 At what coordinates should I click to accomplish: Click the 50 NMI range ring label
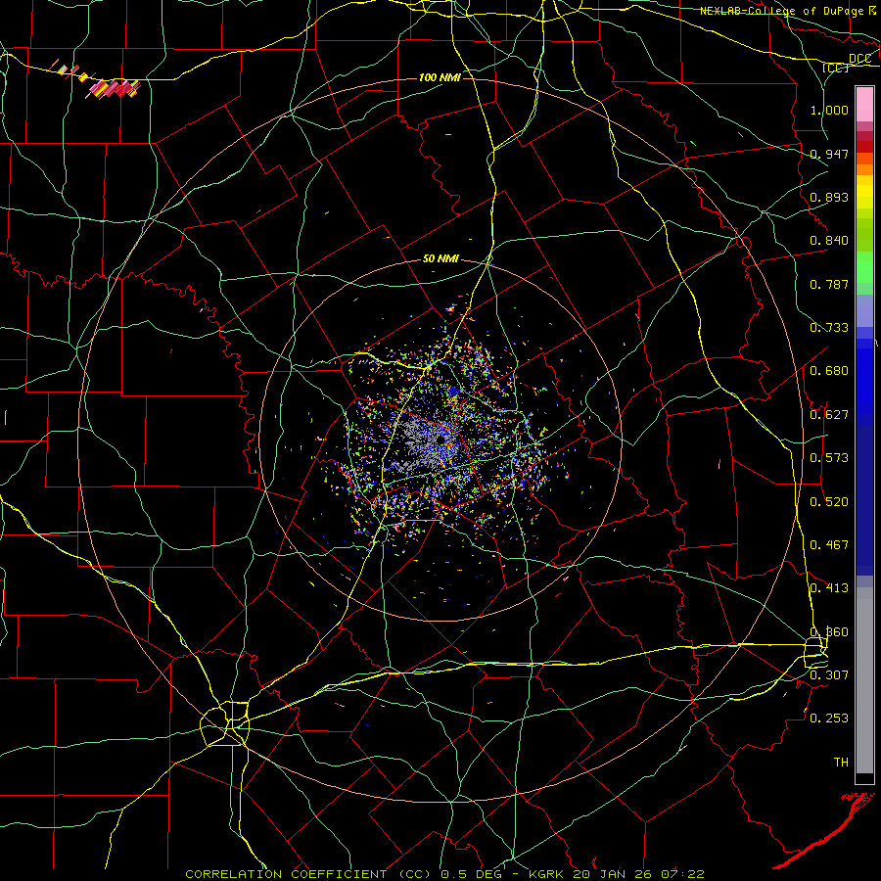pos(440,259)
